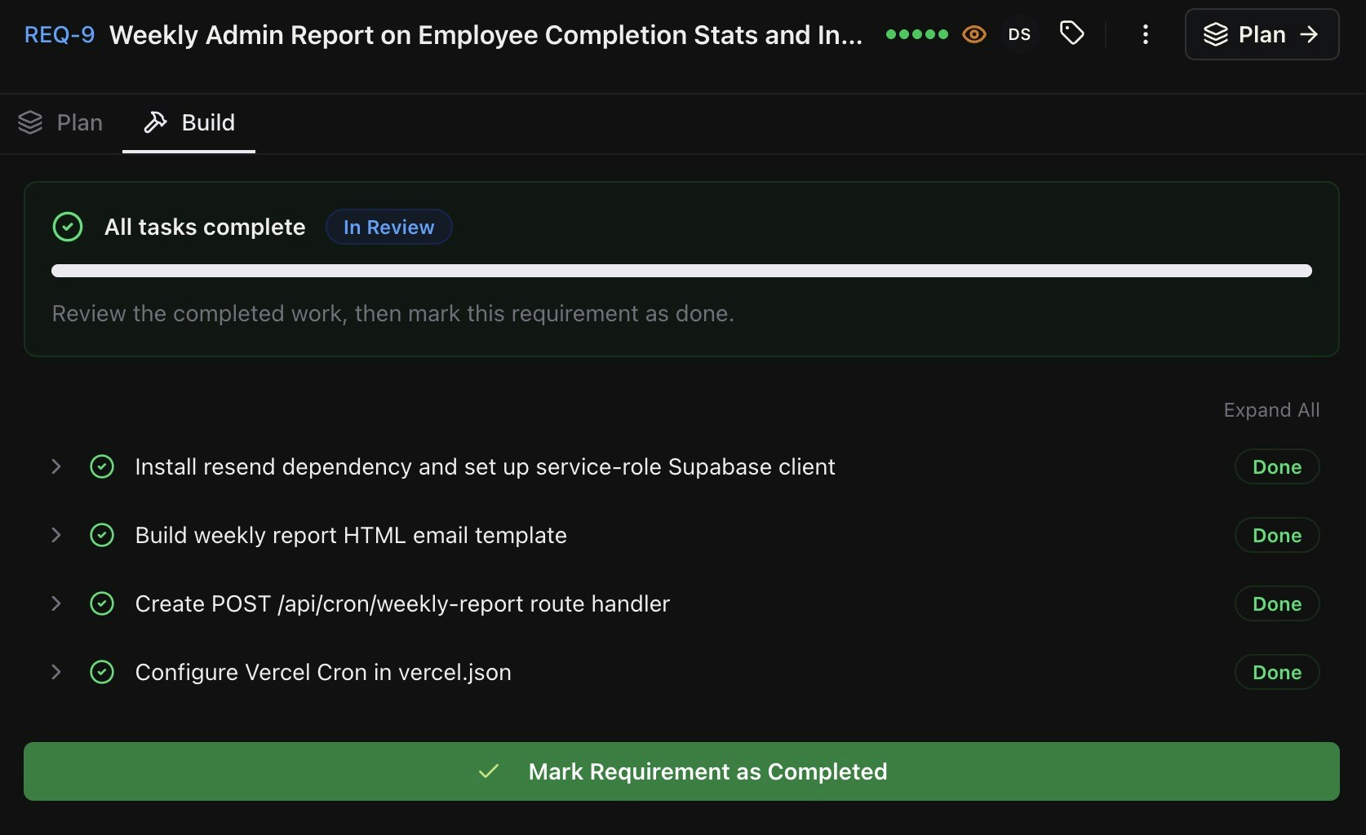Image resolution: width=1366 pixels, height=835 pixels.
Task: Toggle completion circle for resend dependency task
Action: click(x=102, y=466)
